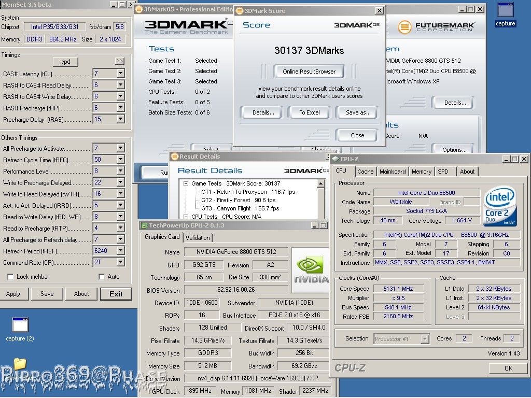Viewport: 531px width, 398px height.
Task: Click the About button in MemSet
Action: coord(81,294)
